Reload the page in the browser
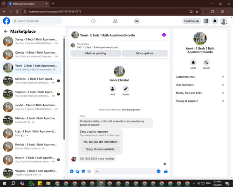Image resolution: width=233 pixels, height=187 pixels. point(17,12)
